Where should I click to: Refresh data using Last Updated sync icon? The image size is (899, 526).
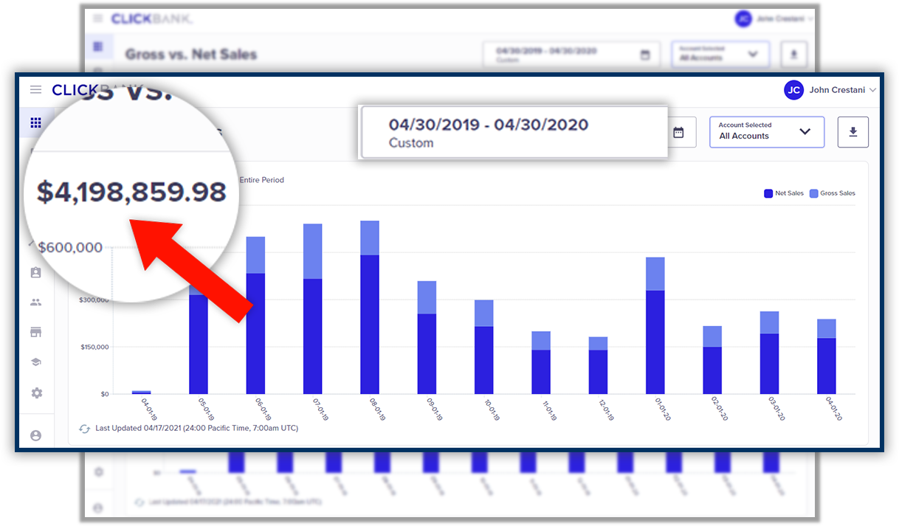pos(84,428)
